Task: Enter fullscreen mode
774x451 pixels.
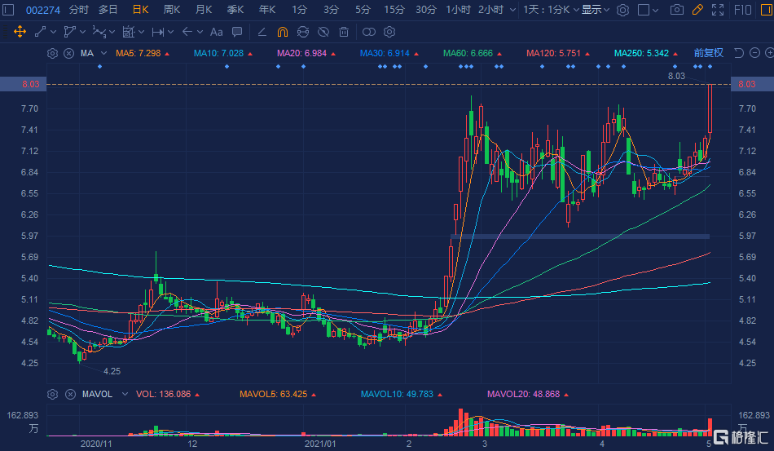Action: (718, 10)
